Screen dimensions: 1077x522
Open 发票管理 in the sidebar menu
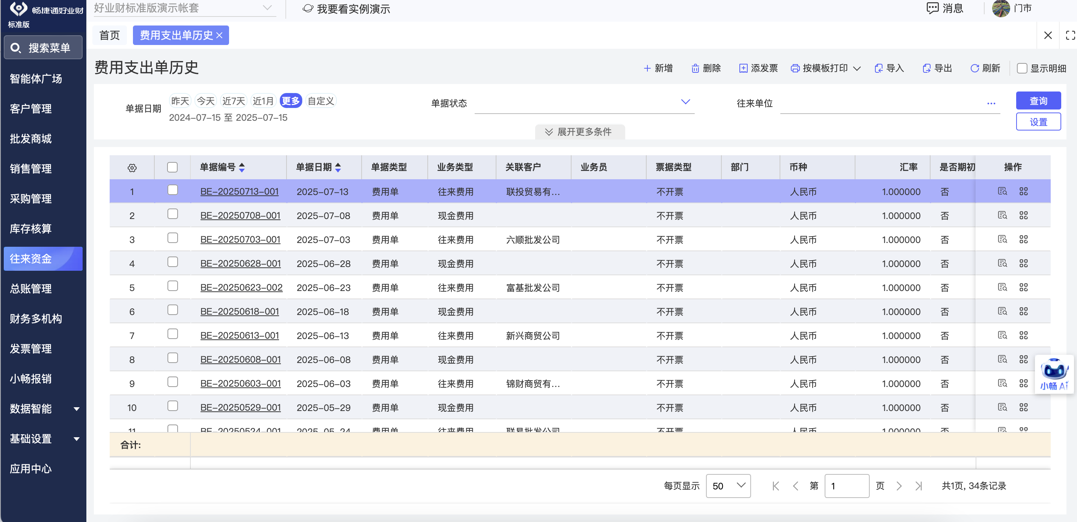[x=31, y=349]
